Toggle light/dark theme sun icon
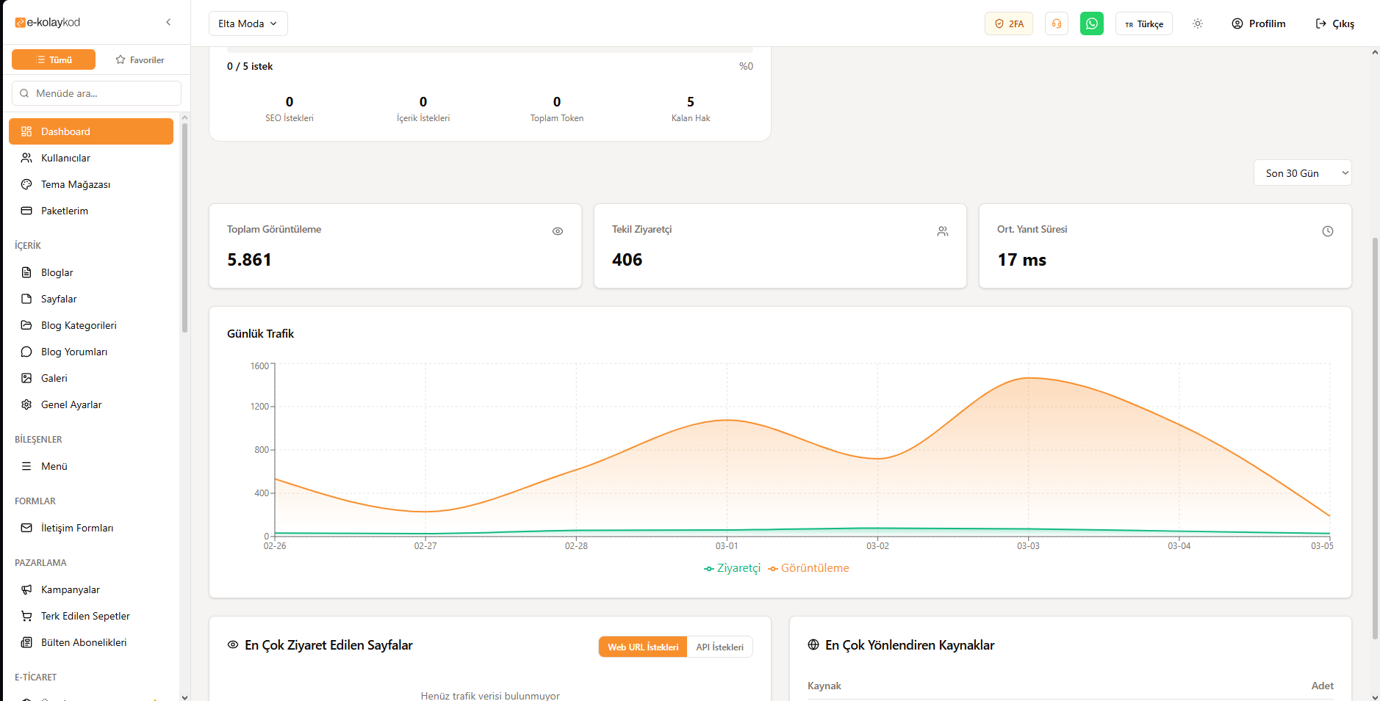 [1197, 23]
